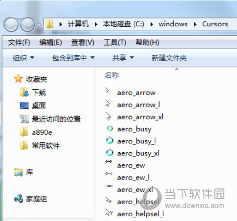Click the 桌面 desktop icon
This screenshot has width=237, height=221.
point(24,106)
